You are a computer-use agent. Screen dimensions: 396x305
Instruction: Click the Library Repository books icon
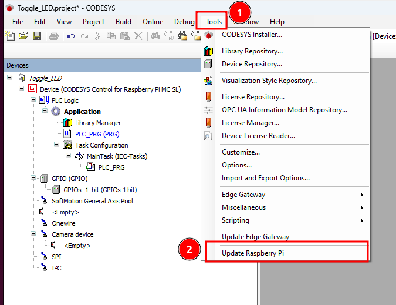(208, 51)
